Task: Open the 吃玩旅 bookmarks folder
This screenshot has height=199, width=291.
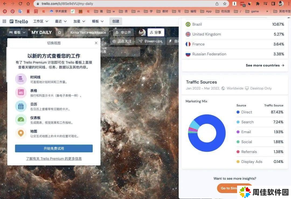Action: pyautogui.click(x=223, y=11)
